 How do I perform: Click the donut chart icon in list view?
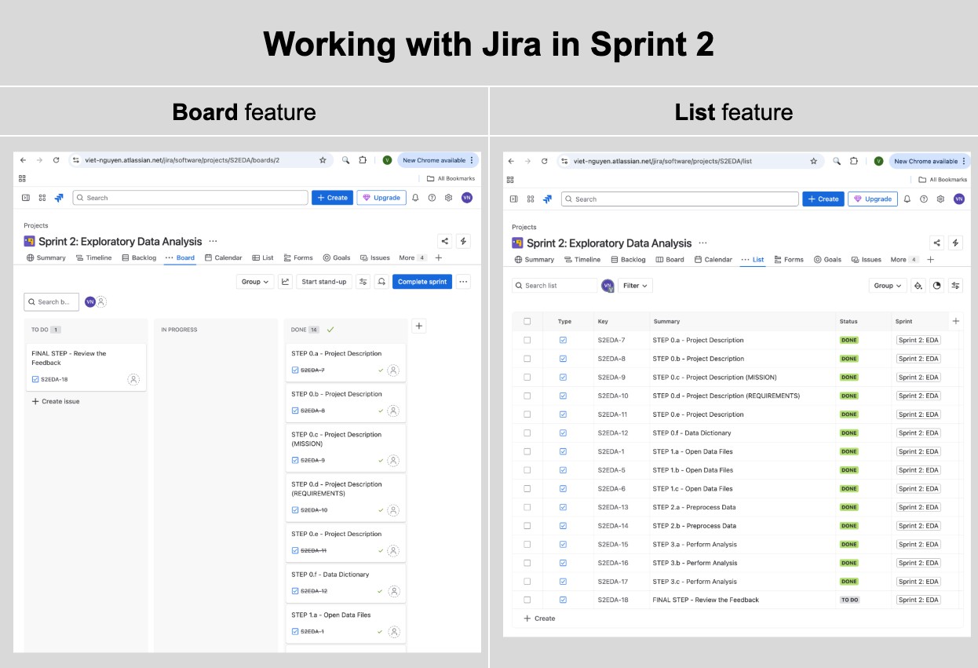[x=936, y=286]
